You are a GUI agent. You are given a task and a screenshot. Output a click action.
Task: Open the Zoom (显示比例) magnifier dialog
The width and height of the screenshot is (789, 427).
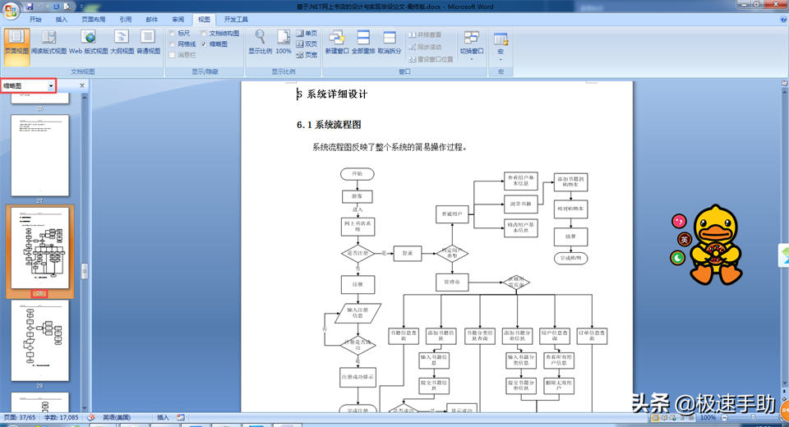(x=260, y=41)
